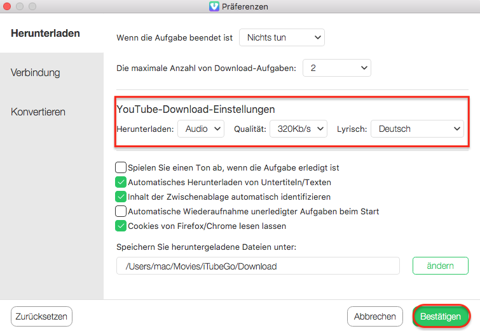Enable auto-resume of unfinished tasks at startup
480x331 pixels.
[121, 211]
